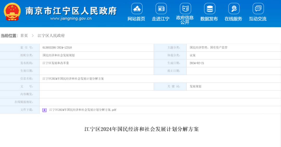281x147 pixels.
Task: Select information name value in table
Action: 73,79
